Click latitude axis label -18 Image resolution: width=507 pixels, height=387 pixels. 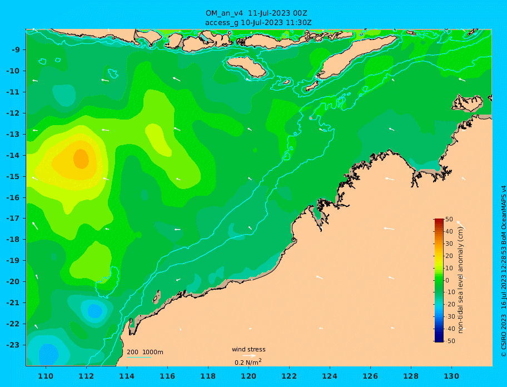[x=14, y=239]
